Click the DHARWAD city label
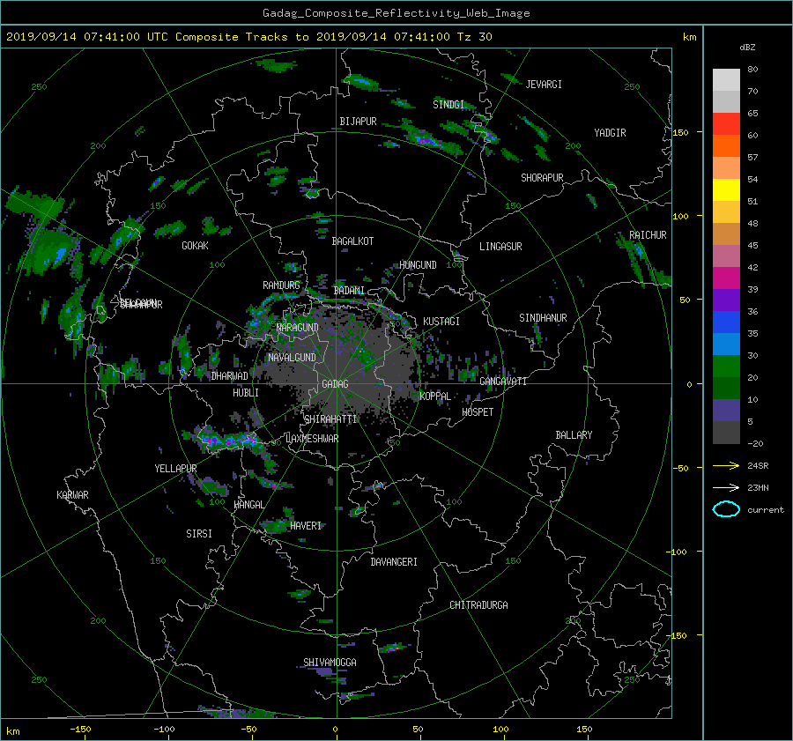 [x=230, y=376]
